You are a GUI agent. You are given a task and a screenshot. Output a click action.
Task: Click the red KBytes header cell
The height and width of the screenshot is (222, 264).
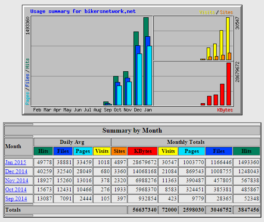point(143,151)
